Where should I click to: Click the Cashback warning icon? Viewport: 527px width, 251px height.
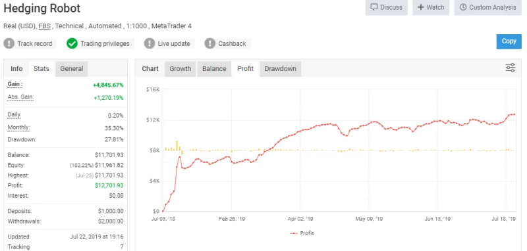(209, 43)
